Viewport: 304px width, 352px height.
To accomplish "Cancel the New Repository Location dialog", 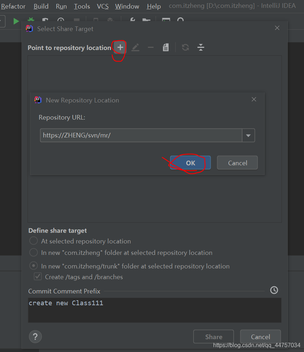I will (237, 163).
